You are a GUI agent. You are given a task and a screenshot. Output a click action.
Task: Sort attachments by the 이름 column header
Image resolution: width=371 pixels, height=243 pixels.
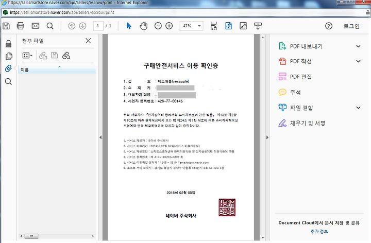click(57, 70)
